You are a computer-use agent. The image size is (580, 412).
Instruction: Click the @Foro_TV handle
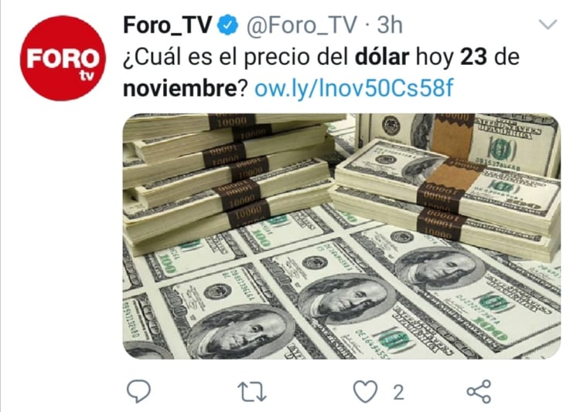[302, 25]
